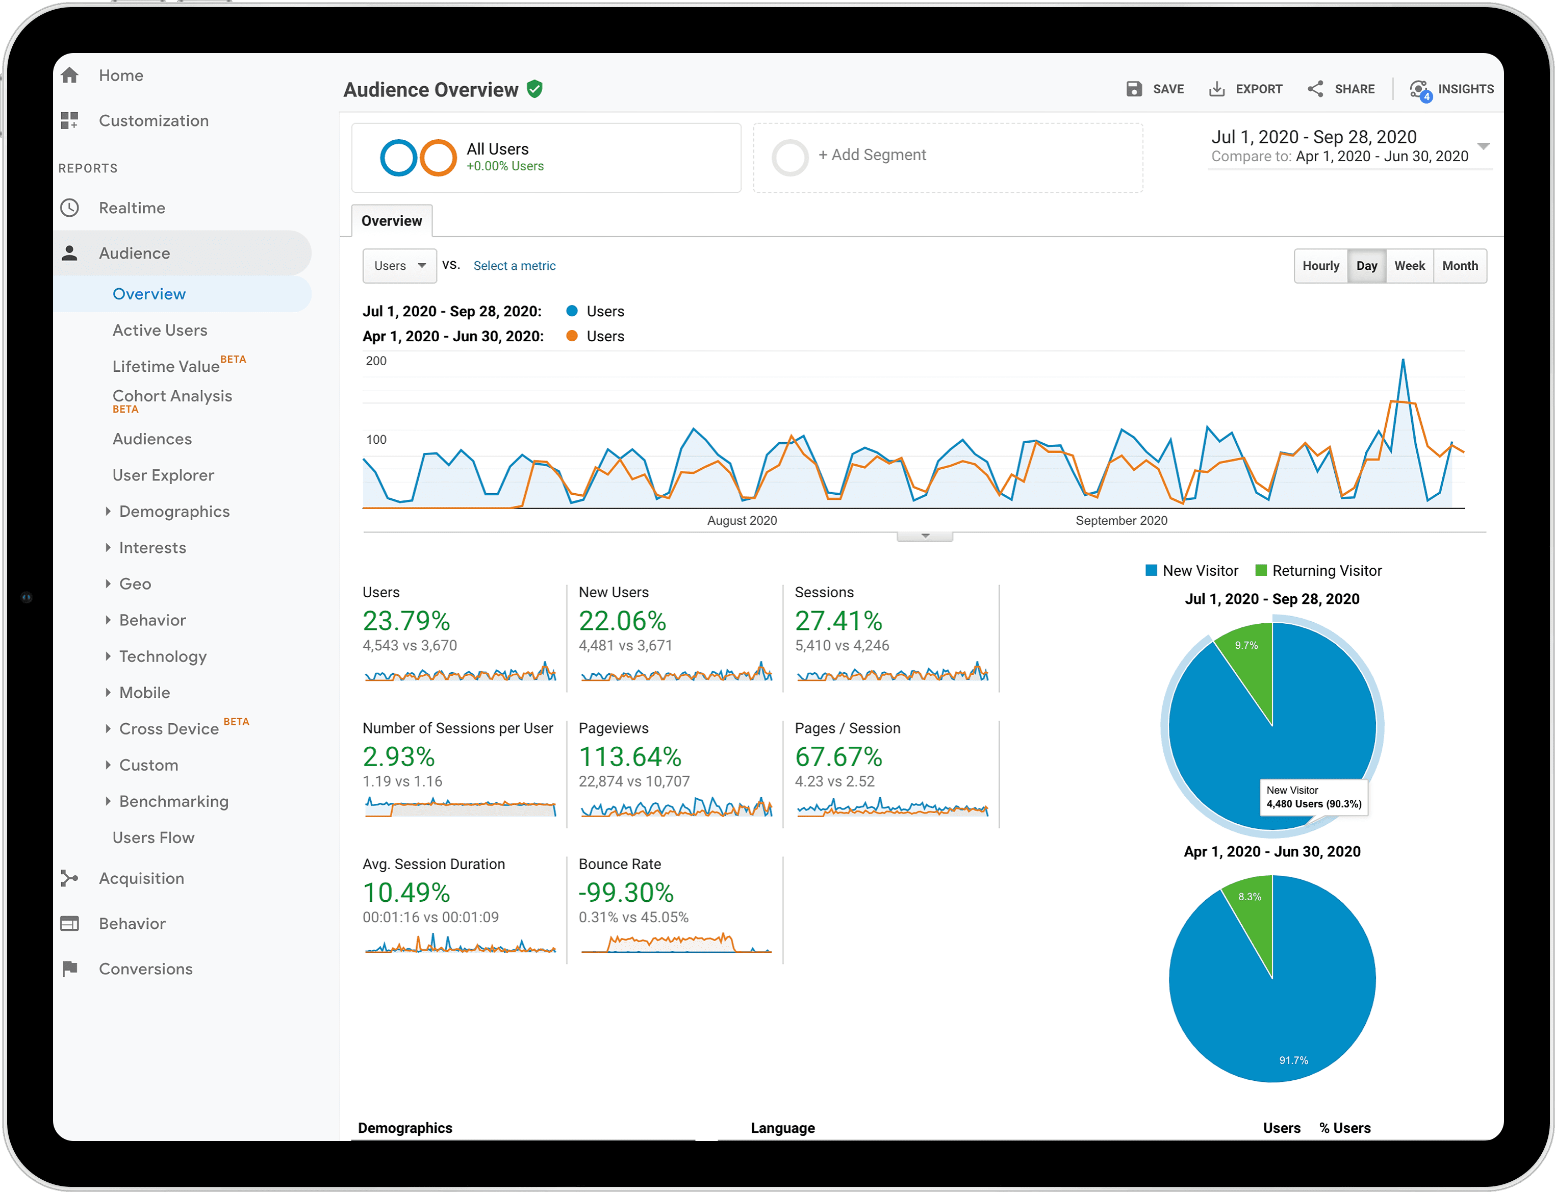Image resolution: width=1555 pixels, height=1192 pixels.
Task: Click the Home house icon
Action: [69, 75]
